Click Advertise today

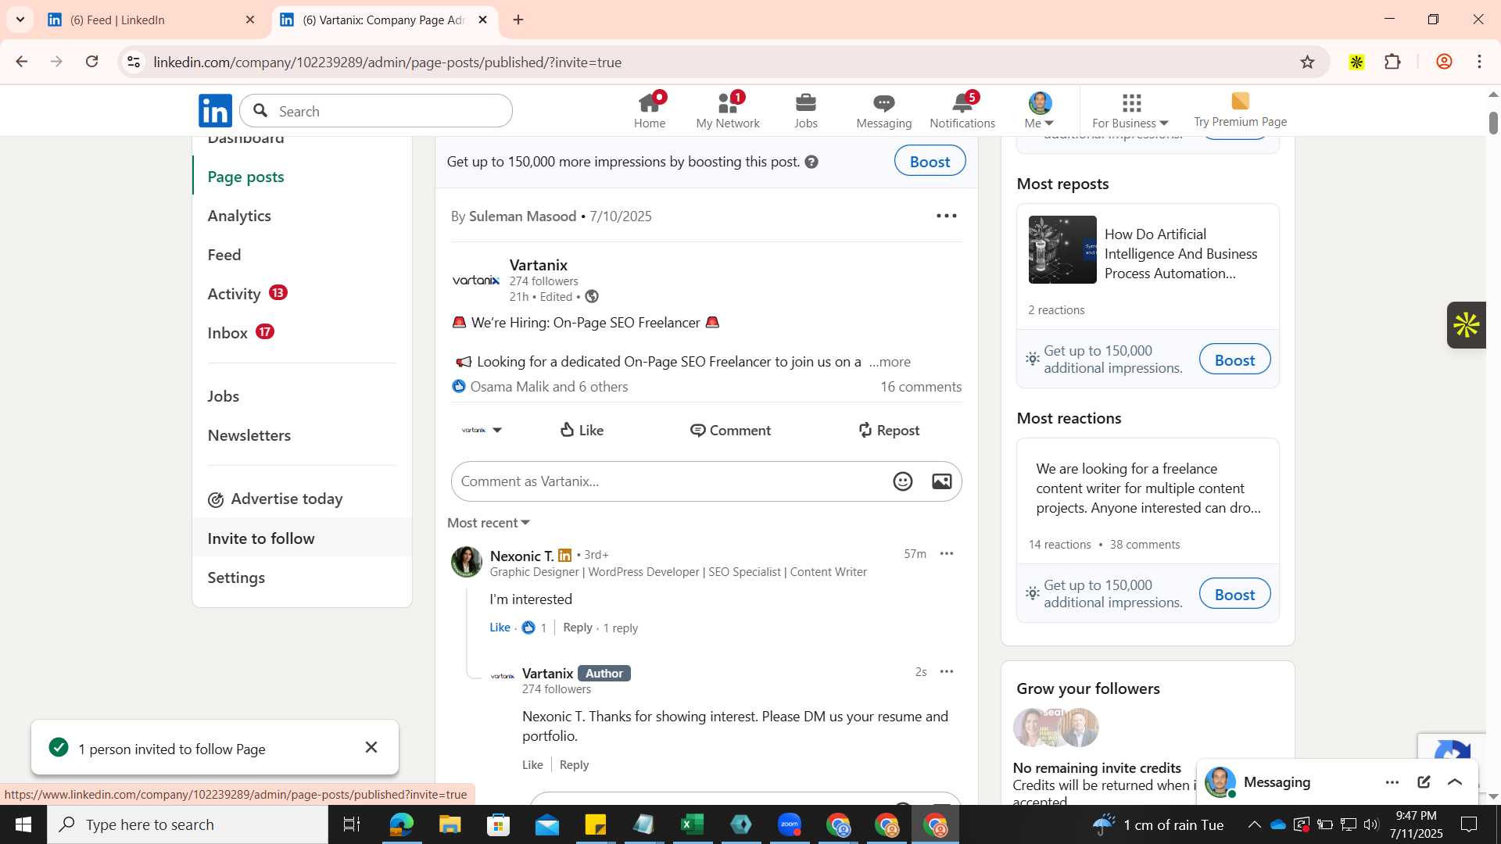[x=275, y=499]
